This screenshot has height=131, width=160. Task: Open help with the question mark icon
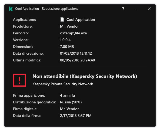pyautogui.click(x=123, y=9)
